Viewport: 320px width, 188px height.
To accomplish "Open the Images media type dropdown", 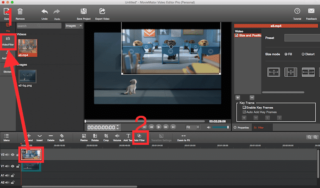I will coord(74,26).
